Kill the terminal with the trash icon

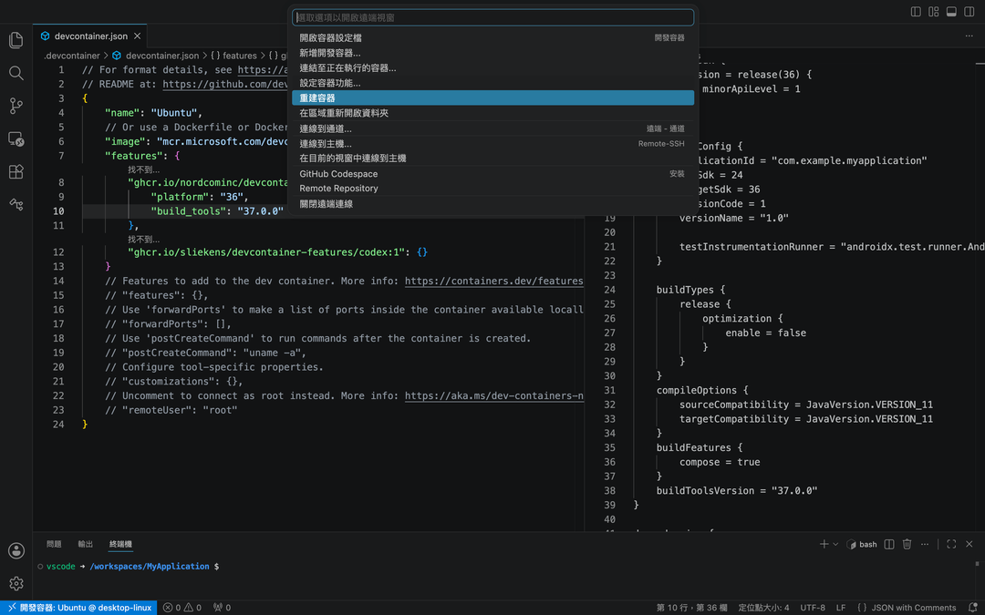click(907, 544)
